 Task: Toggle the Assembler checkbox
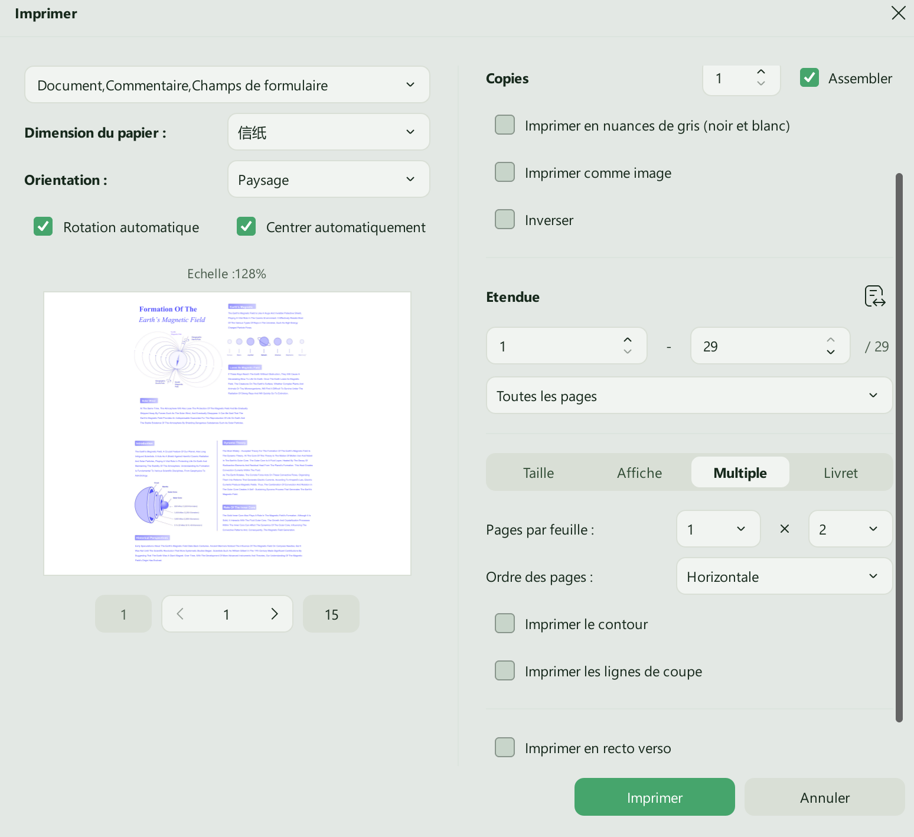click(809, 77)
